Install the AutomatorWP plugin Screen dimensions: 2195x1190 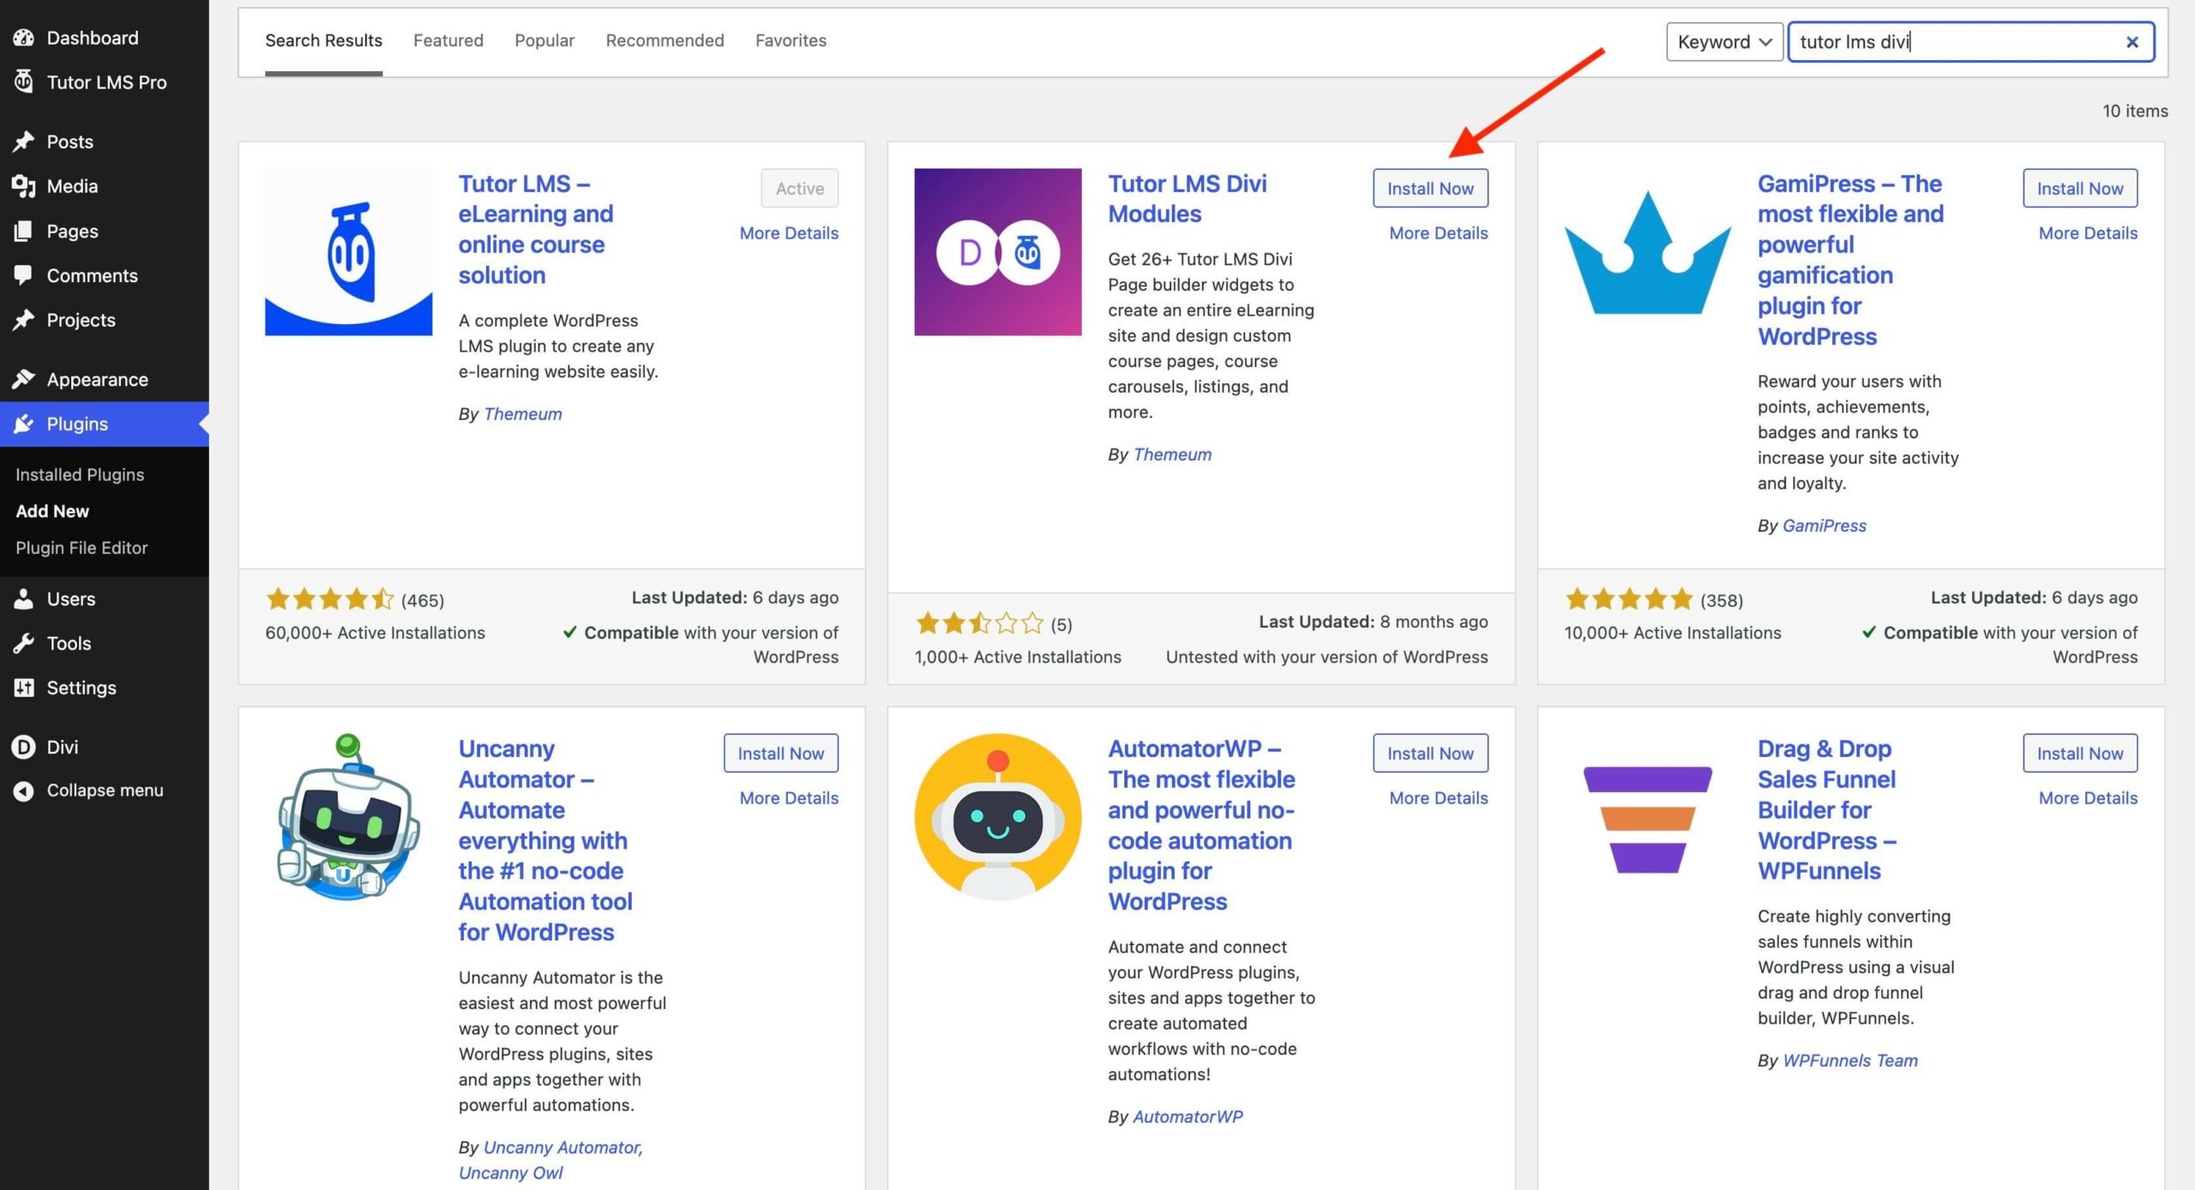(x=1430, y=754)
